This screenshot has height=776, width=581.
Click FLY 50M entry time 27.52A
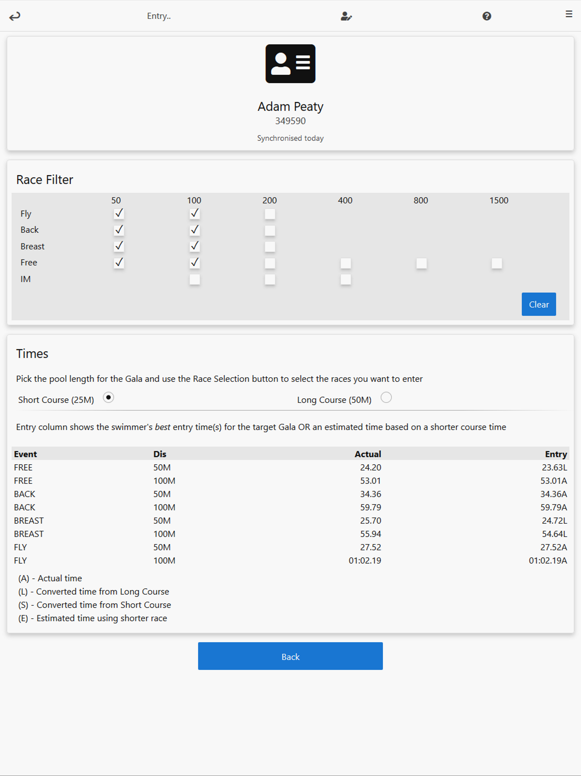[x=554, y=547]
